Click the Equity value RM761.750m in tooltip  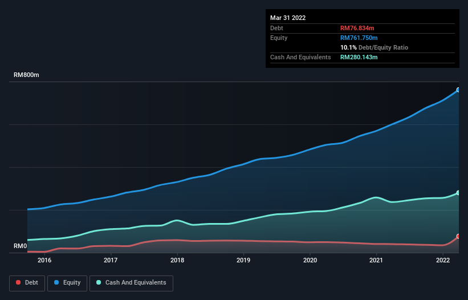point(359,38)
